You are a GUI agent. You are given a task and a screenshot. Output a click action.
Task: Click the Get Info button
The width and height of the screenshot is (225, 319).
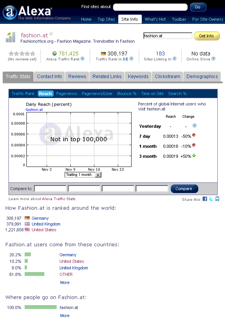tap(207, 36)
